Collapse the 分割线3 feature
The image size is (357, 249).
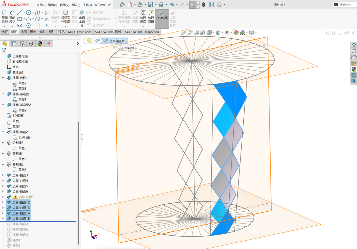(x=3, y=143)
